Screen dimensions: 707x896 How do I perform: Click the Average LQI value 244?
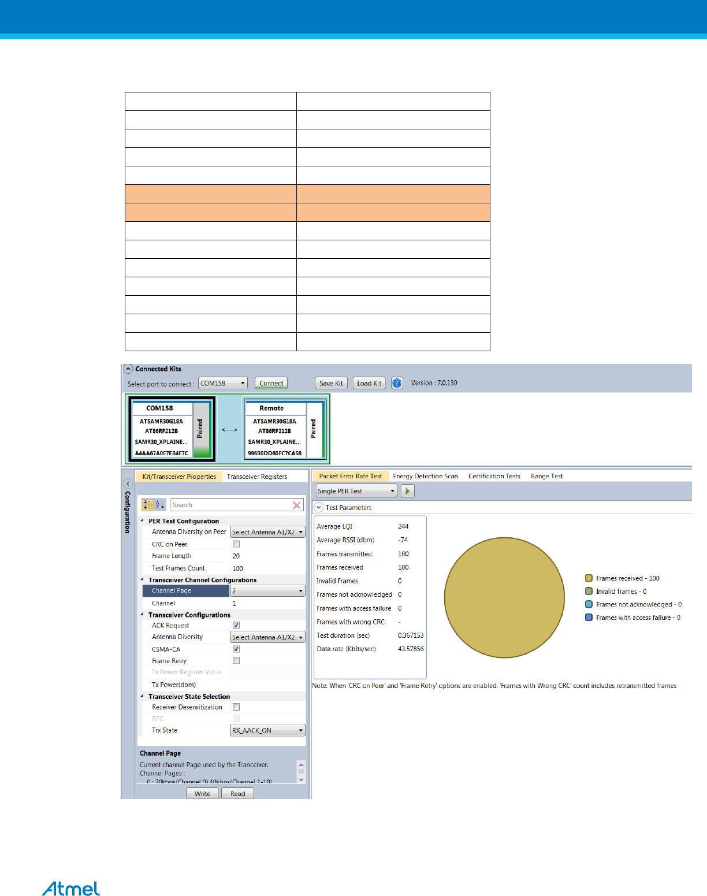point(403,526)
